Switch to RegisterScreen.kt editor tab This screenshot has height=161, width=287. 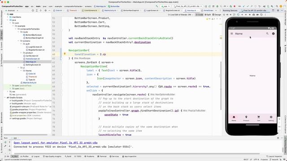(172, 10)
